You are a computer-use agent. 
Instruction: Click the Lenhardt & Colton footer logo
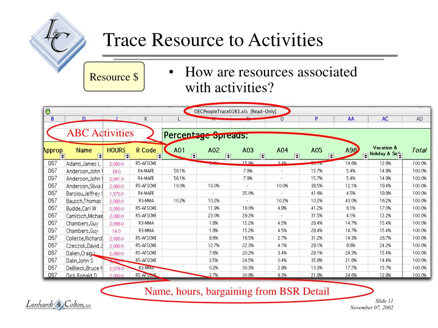(x=59, y=305)
